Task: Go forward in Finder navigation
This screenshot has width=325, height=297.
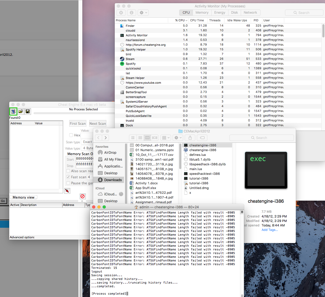Action: pyautogui.click(x=106, y=138)
